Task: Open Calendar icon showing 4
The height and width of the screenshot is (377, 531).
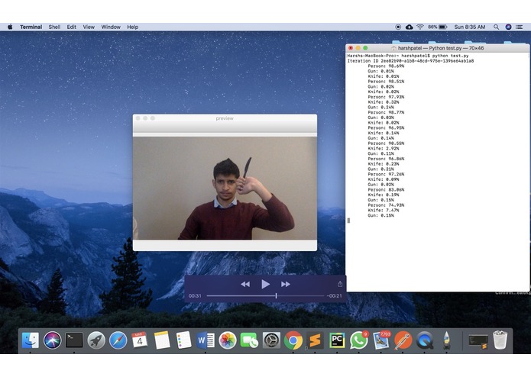Action: (x=140, y=340)
